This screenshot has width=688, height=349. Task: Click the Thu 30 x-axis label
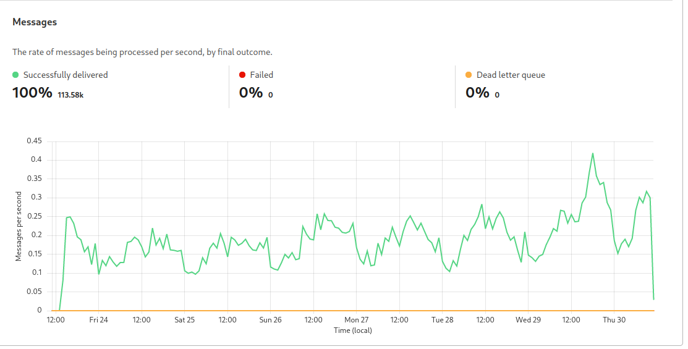coord(614,320)
